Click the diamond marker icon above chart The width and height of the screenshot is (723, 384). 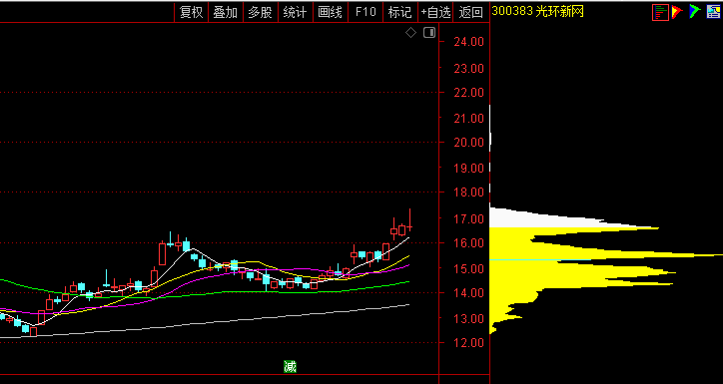click(x=410, y=33)
